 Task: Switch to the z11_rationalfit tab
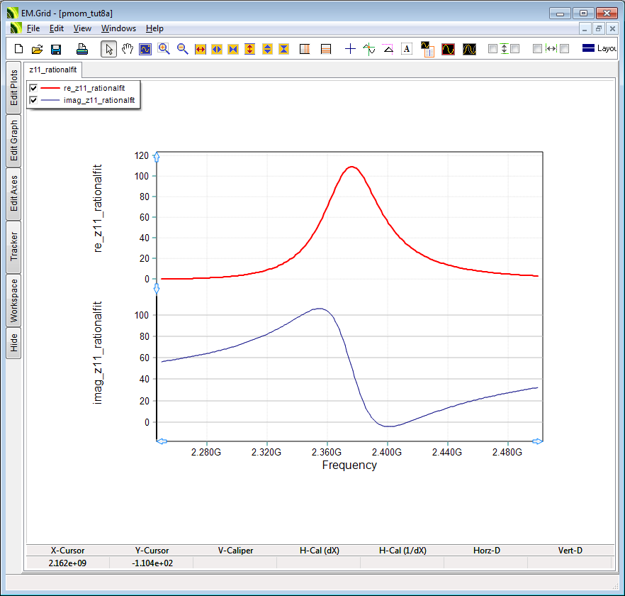pyautogui.click(x=53, y=70)
